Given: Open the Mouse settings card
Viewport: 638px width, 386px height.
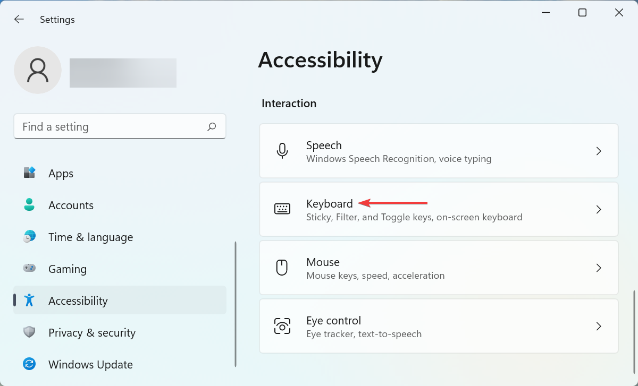Looking at the screenshot, I should (x=439, y=268).
